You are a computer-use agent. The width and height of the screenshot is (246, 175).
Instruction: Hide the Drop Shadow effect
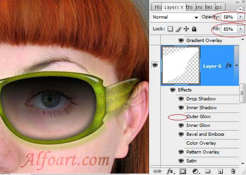[x=181, y=98]
